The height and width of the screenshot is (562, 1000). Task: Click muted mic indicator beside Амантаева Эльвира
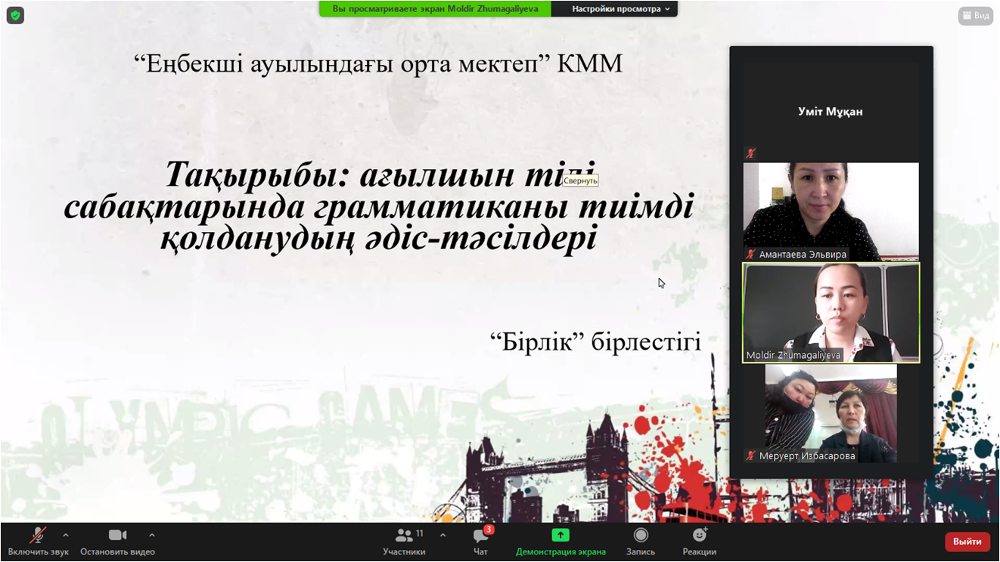click(751, 255)
